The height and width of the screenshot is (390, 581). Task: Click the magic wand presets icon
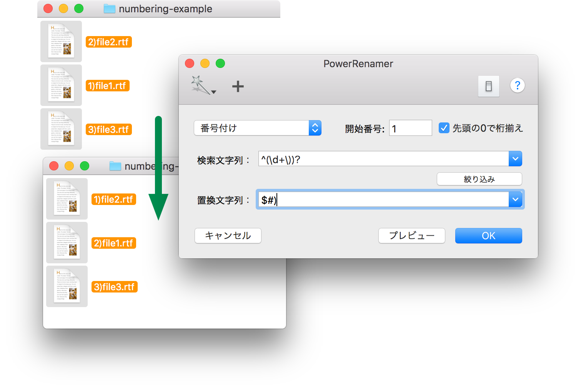click(202, 85)
